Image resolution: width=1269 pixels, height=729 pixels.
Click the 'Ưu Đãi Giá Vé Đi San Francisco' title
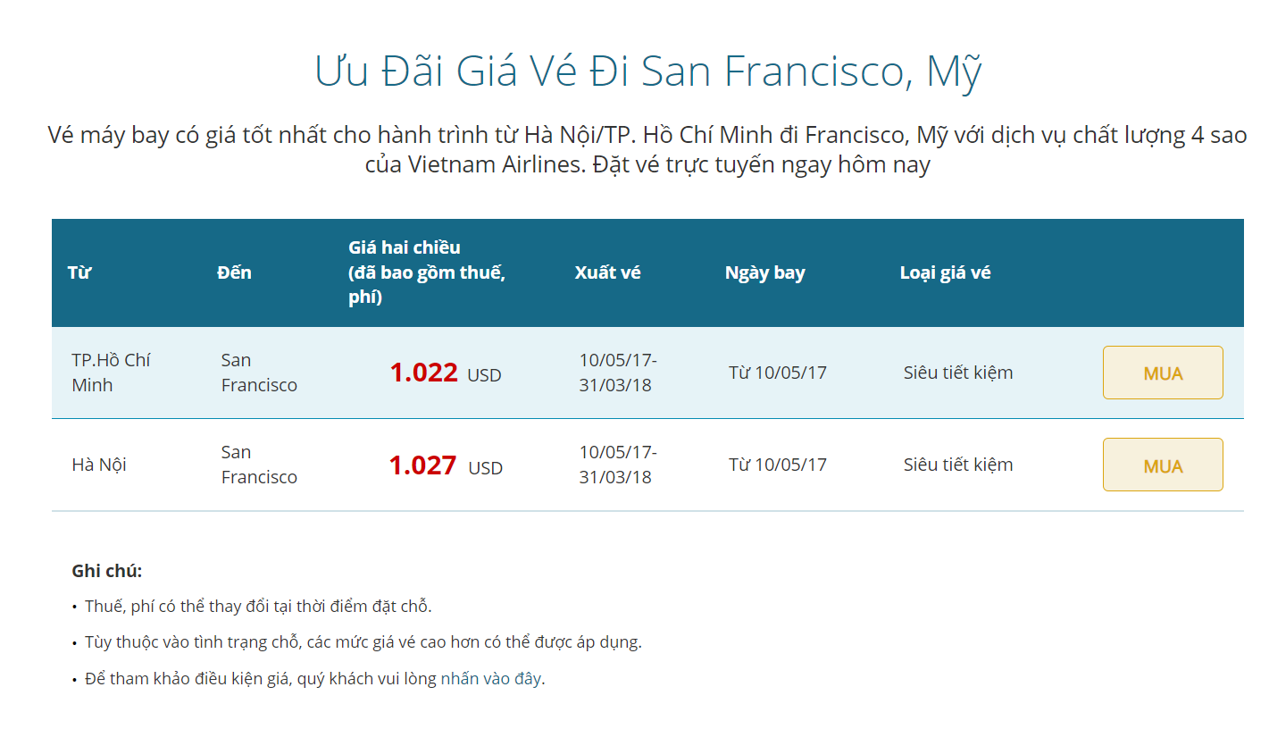(647, 71)
